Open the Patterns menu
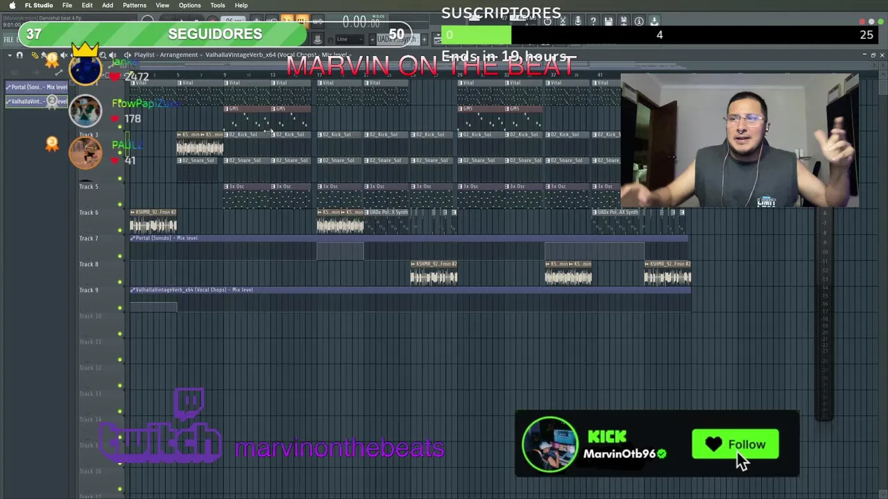The image size is (888, 499). click(135, 6)
